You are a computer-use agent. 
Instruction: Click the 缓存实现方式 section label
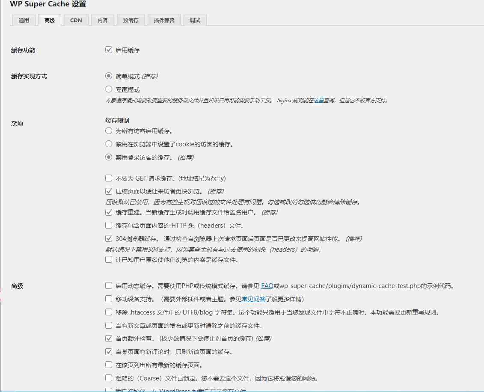point(29,76)
